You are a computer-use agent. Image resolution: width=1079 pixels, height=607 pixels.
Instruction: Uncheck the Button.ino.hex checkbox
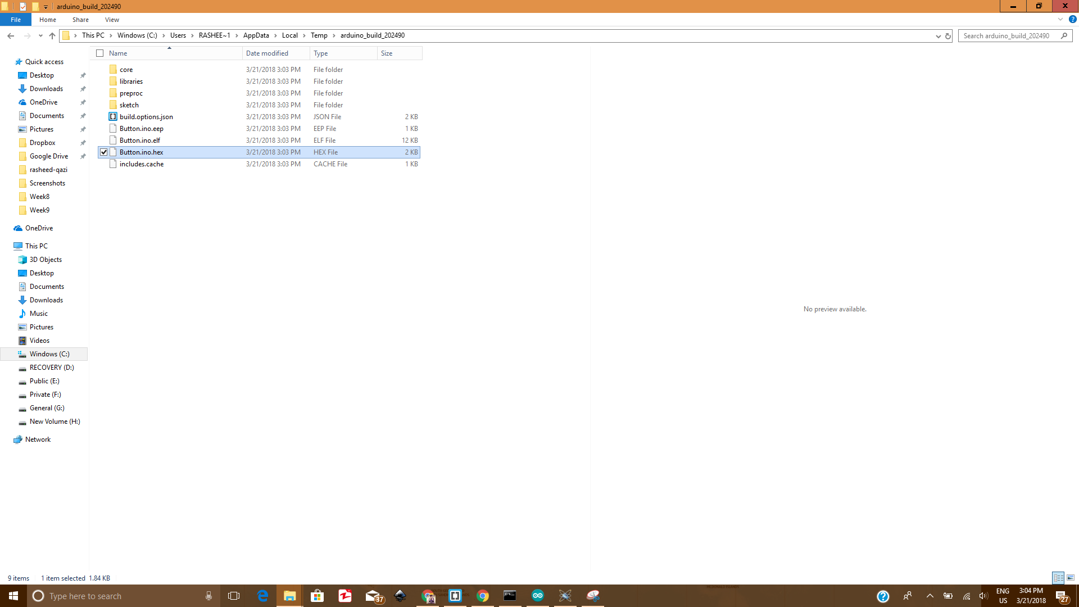click(104, 152)
